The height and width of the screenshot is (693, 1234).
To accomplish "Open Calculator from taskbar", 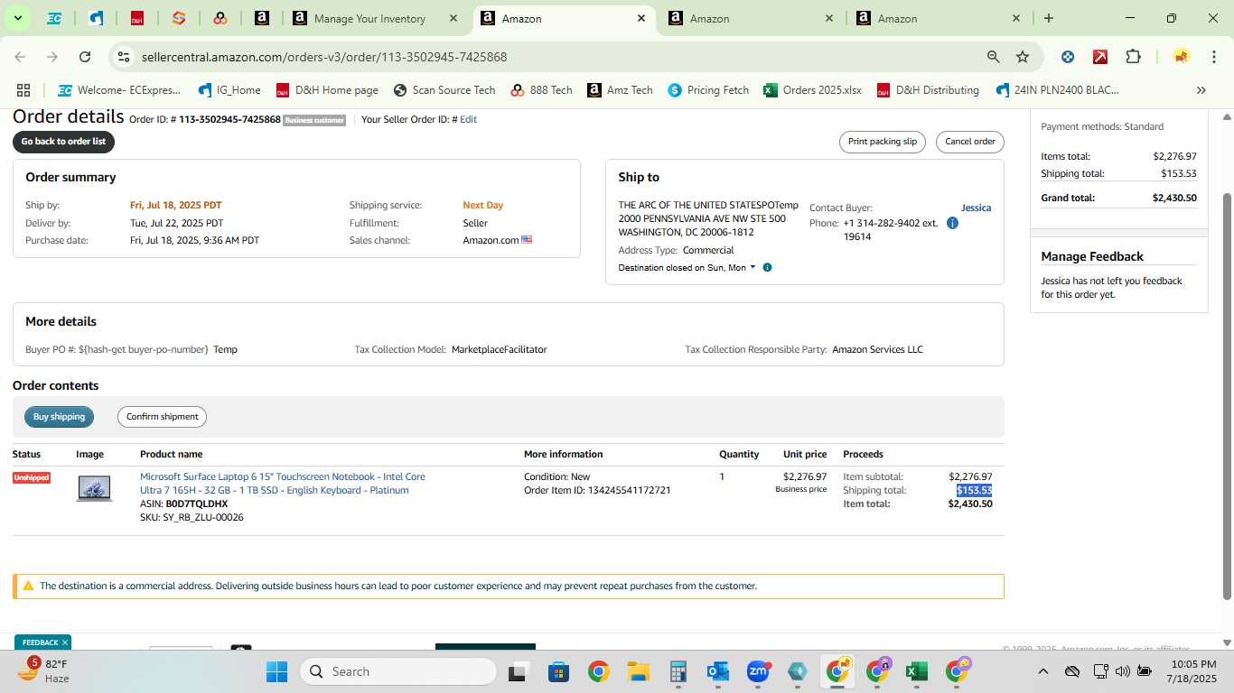I will 678,671.
